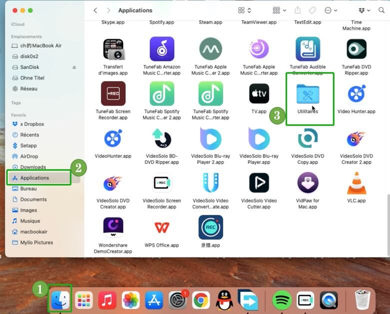Click the Edit Tags toolbar button
The image size is (390, 314).
(313, 10)
